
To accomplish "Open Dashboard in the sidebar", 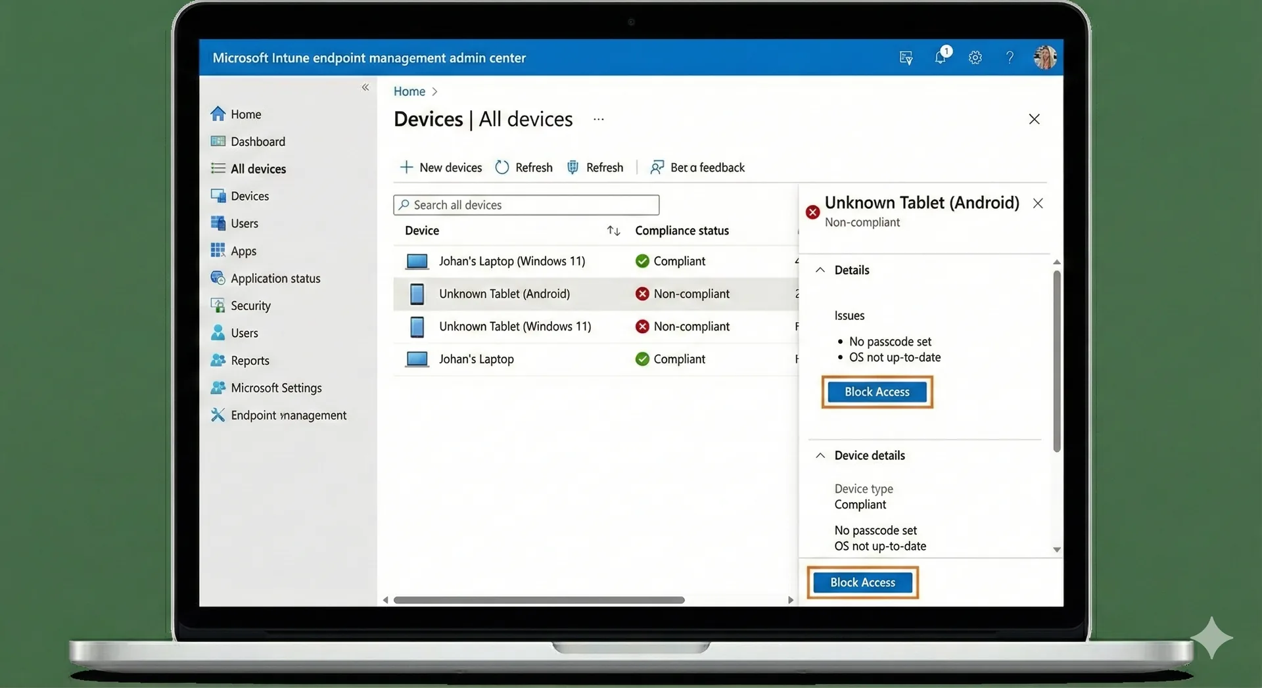I will (258, 142).
